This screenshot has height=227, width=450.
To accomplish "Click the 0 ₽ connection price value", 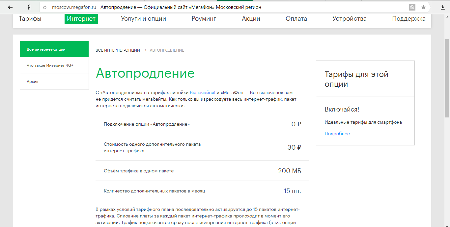I will tap(296, 124).
